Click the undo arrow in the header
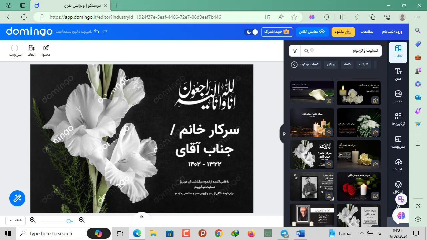The image size is (427, 240). pos(96,31)
